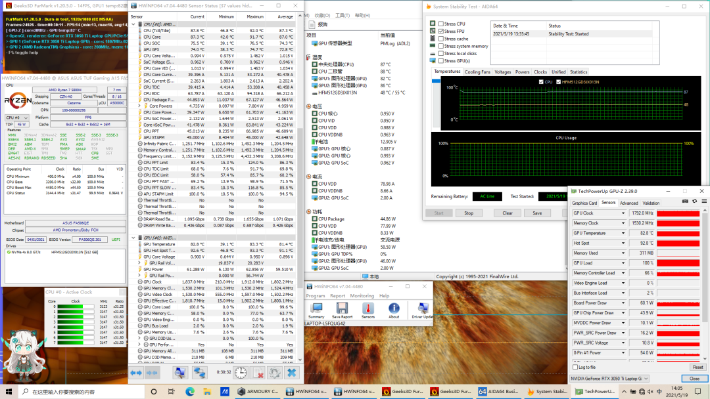This screenshot has height=399, width=710.
Task: Open HWiNFO sensor settings gear icon
Action: [274, 373]
